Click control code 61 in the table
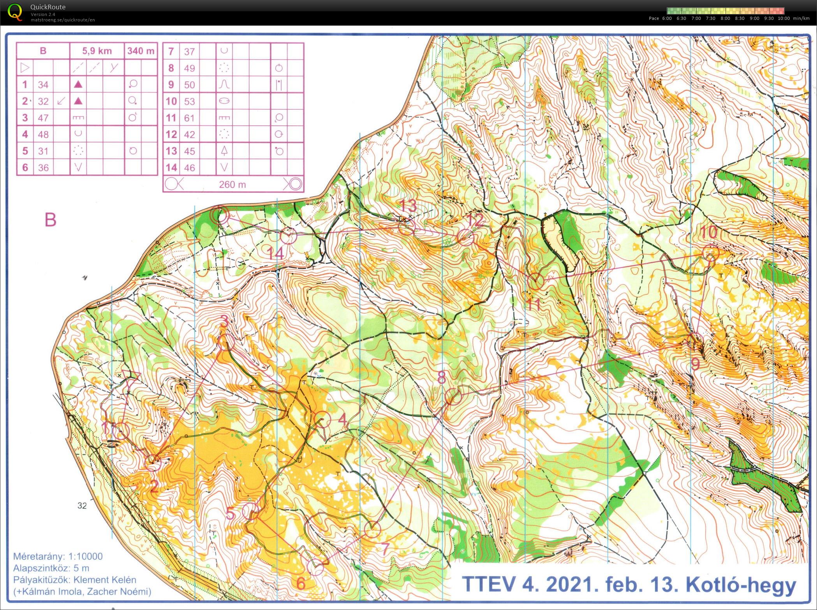Viewport: 817px width, 610px height. (189, 118)
